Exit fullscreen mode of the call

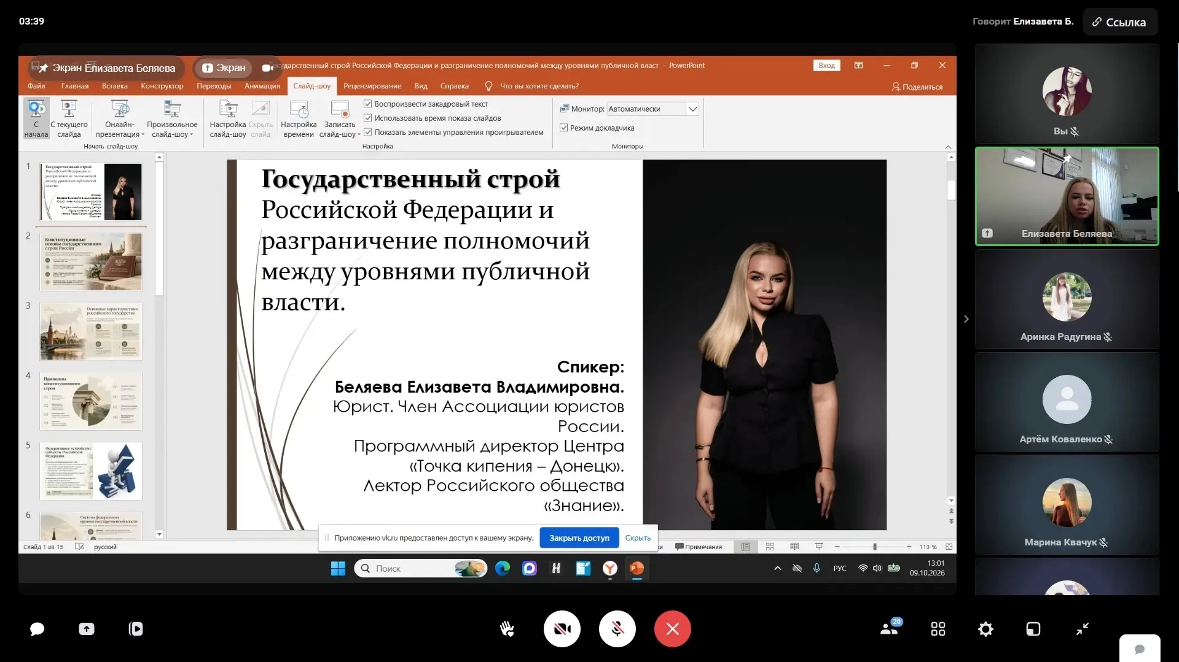[1082, 628]
